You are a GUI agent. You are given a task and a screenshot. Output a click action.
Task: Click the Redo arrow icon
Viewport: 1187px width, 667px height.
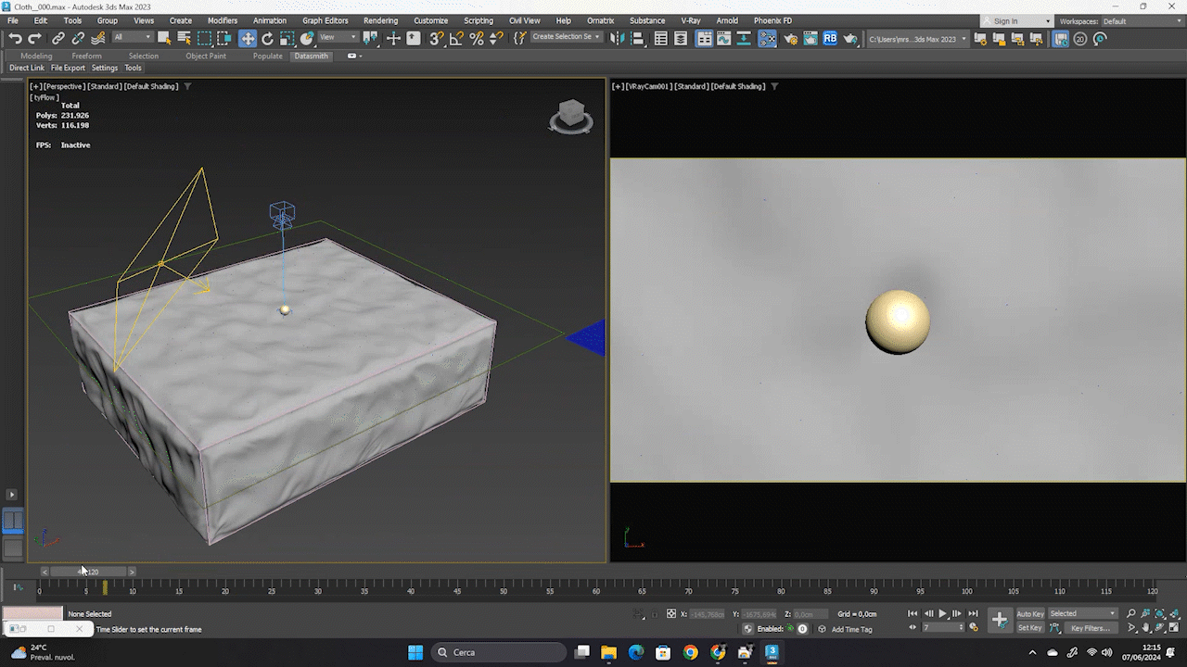(35, 38)
